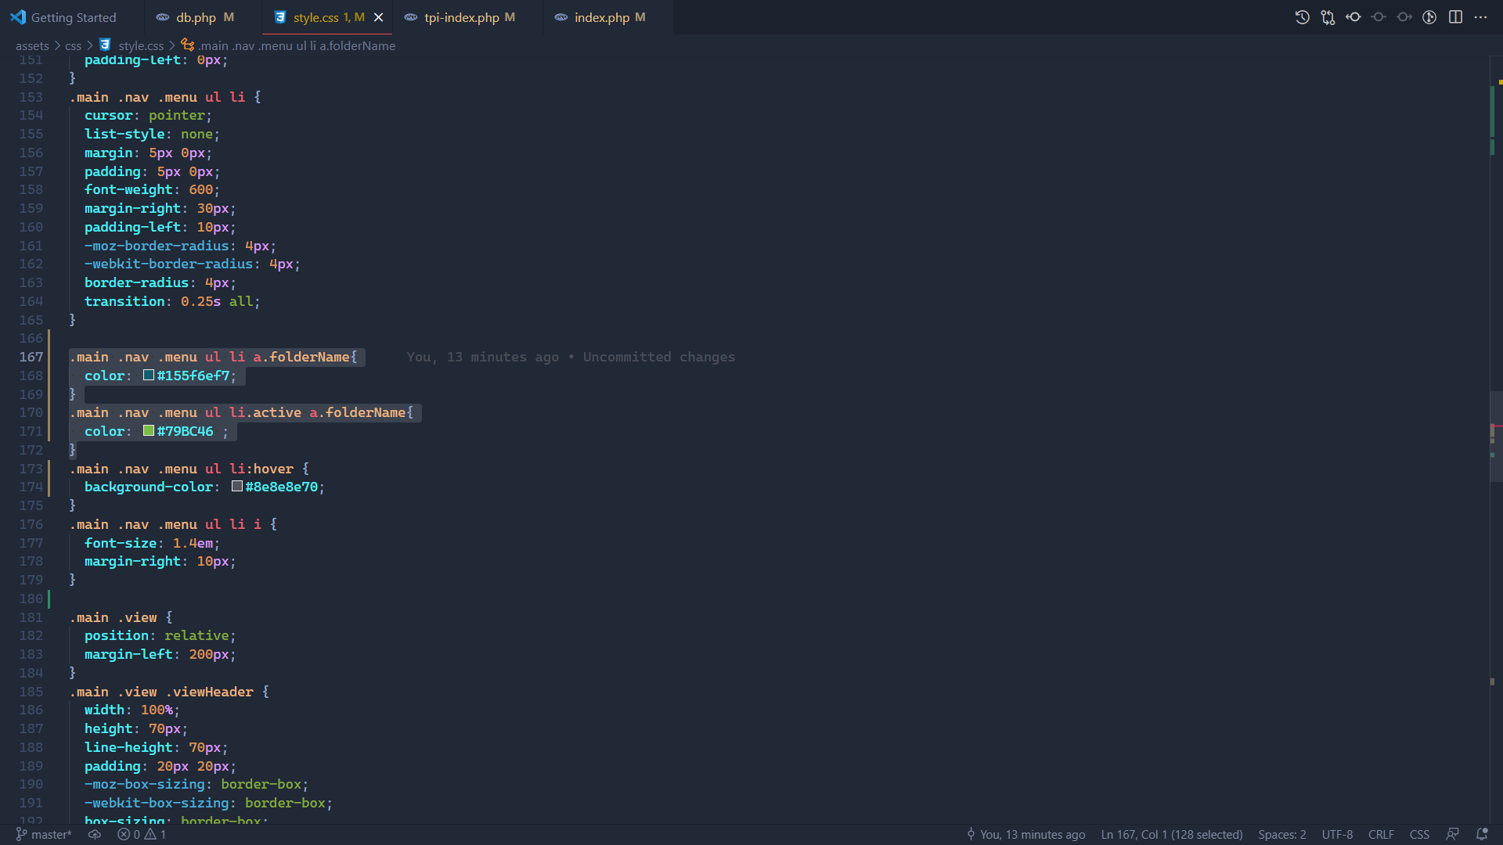Click 'list-style: none;' line
This screenshot has height=845, width=1503.
click(152, 134)
